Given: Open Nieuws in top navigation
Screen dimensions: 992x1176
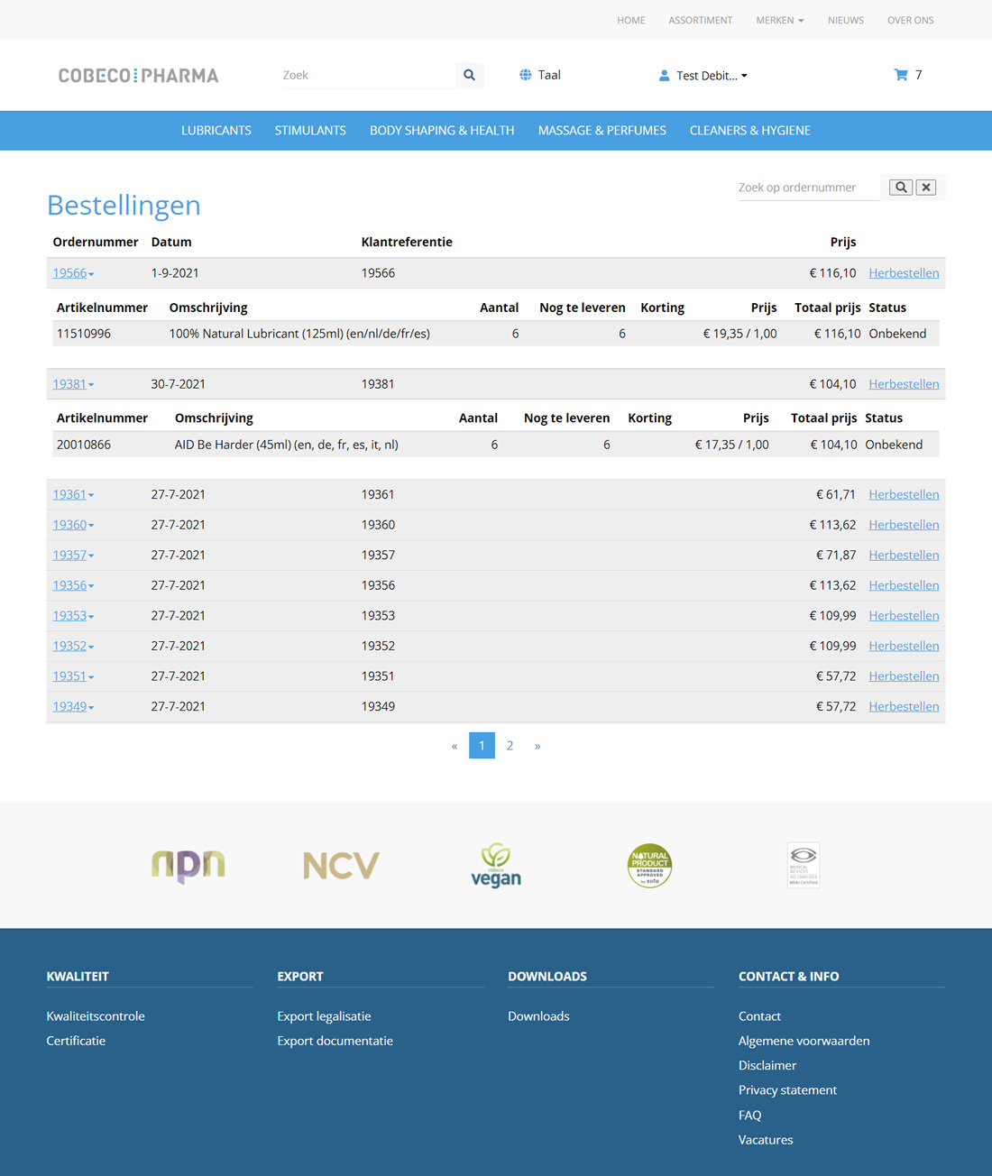Looking at the screenshot, I should (x=846, y=20).
